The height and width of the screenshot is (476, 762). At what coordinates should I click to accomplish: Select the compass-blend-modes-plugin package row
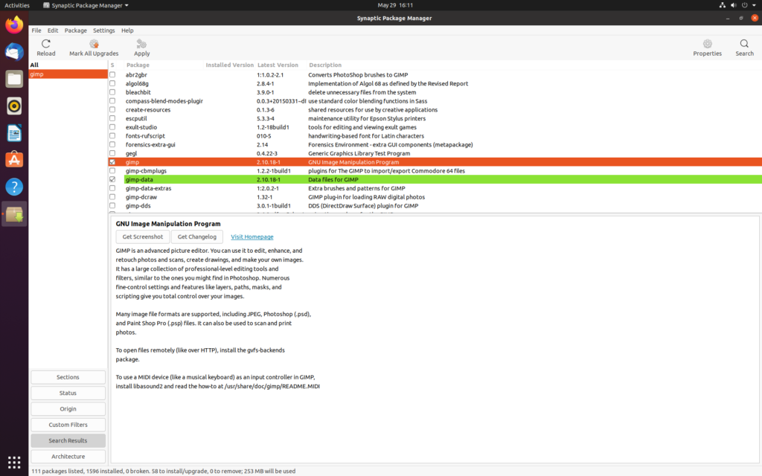435,101
